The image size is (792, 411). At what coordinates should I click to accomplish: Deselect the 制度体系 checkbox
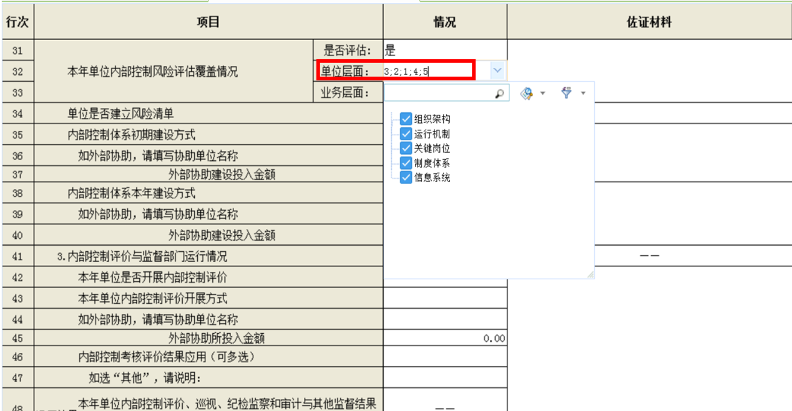pyautogui.click(x=406, y=163)
